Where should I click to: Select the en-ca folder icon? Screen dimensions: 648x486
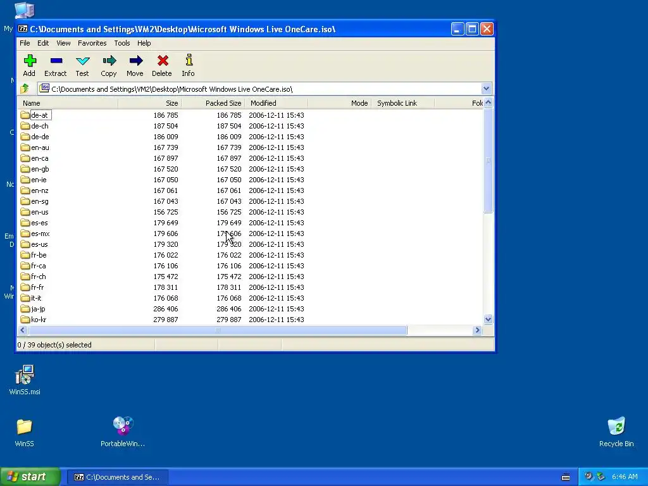(x=25, y=158)
